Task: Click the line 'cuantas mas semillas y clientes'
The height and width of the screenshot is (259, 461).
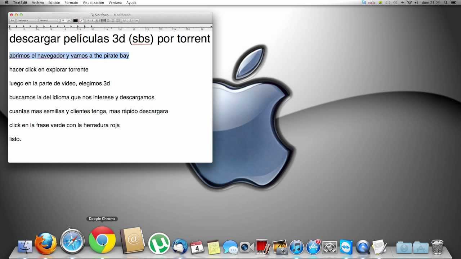Action: click(89, 112)
